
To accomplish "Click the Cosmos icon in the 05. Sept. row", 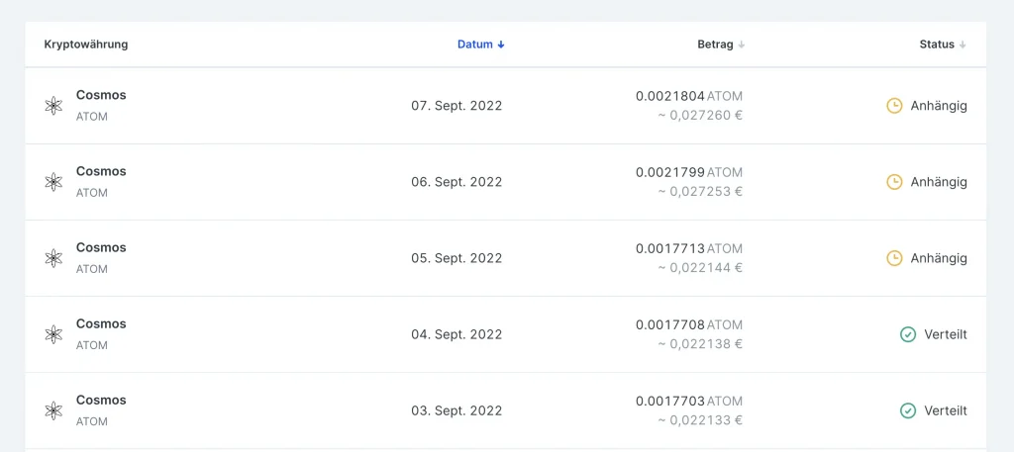I will (x=53, y=258).
